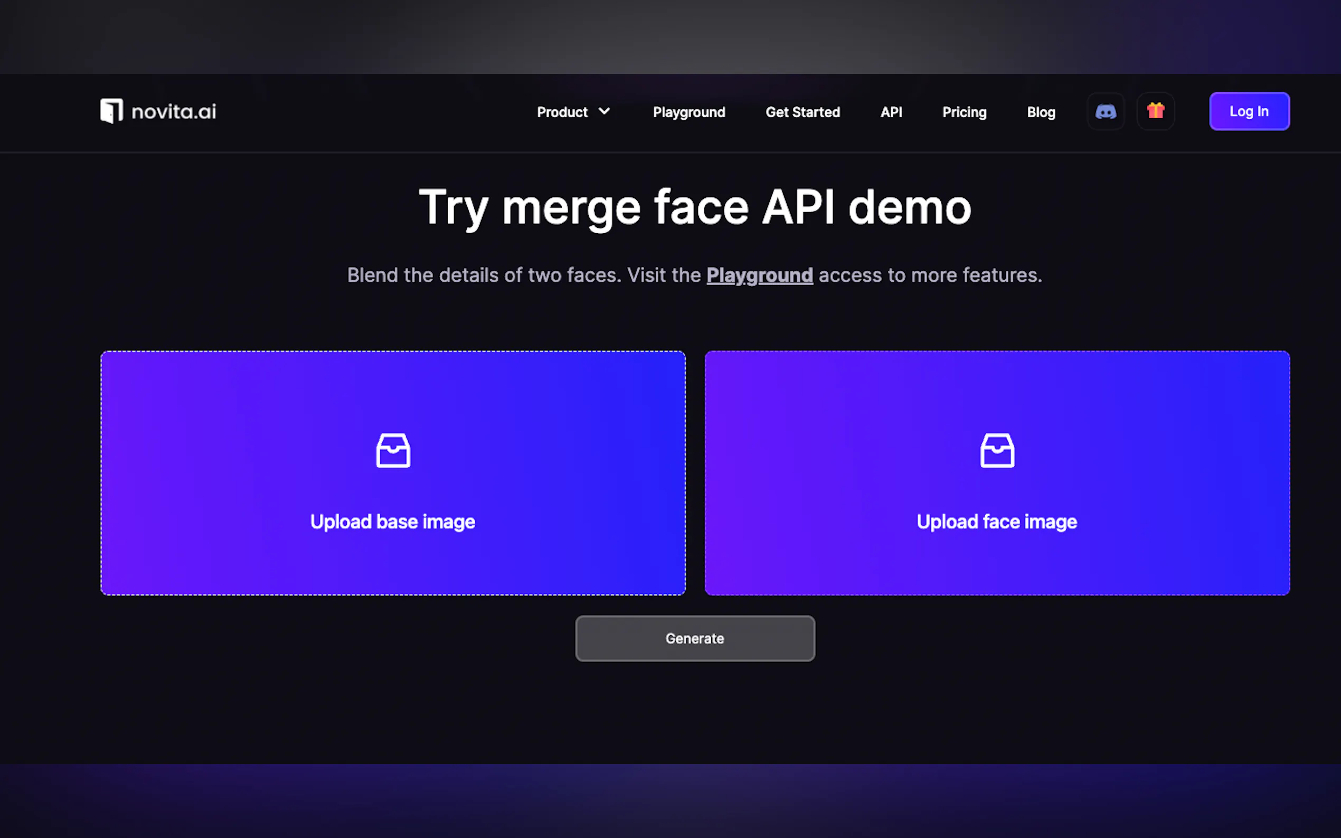Click the Upload base image label
Image resolution: width=1341 pixels, height=838 pixels.
(392, 521)
